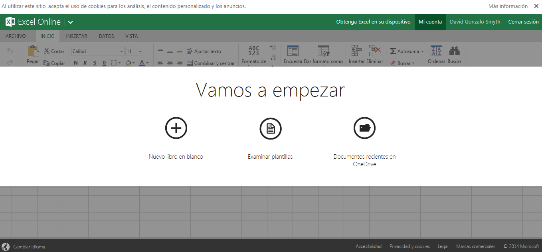This screenshot has width=542, height=252.
Task: Open Marcas comerciales footer link
Action: pos(476,246)
